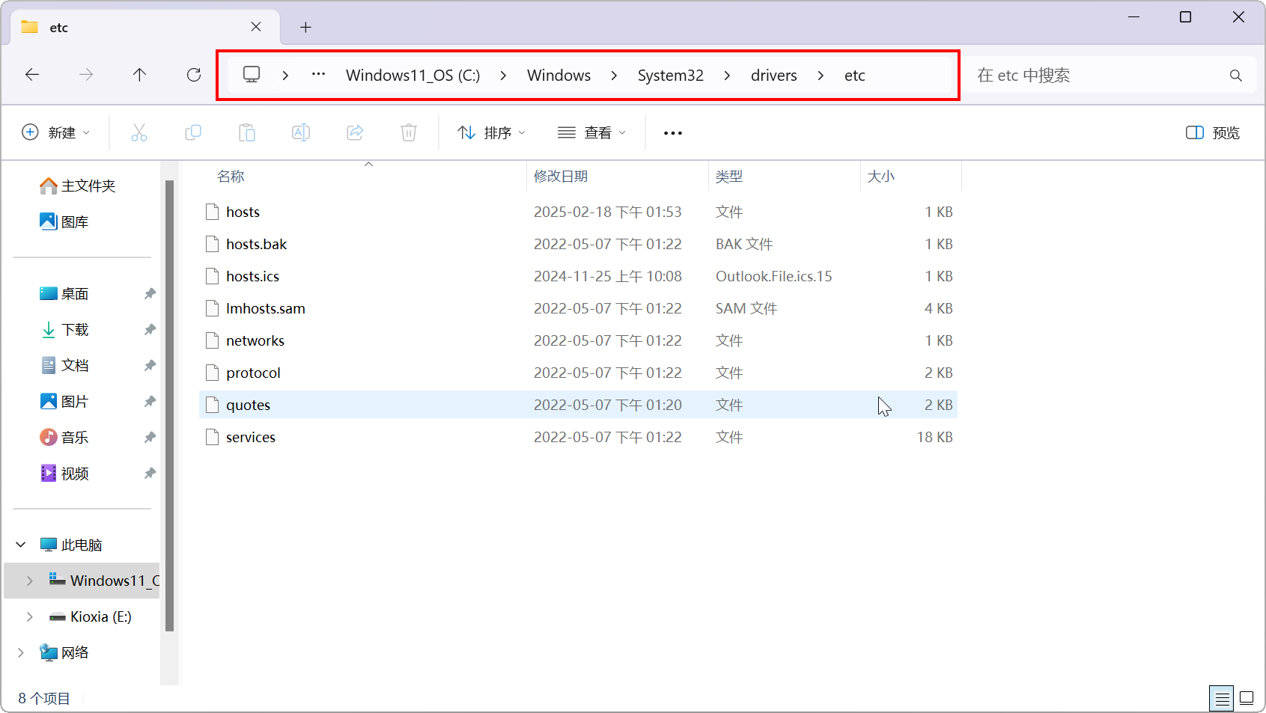1266x713 pixels.
Task: Expand the Network tree node
Action: (21, 652)
